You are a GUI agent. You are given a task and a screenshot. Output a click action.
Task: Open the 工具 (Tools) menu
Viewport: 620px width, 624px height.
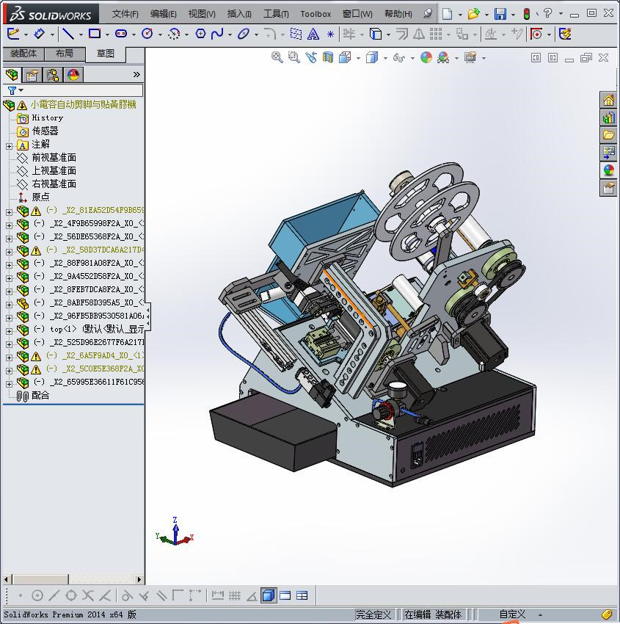(276, 14)
